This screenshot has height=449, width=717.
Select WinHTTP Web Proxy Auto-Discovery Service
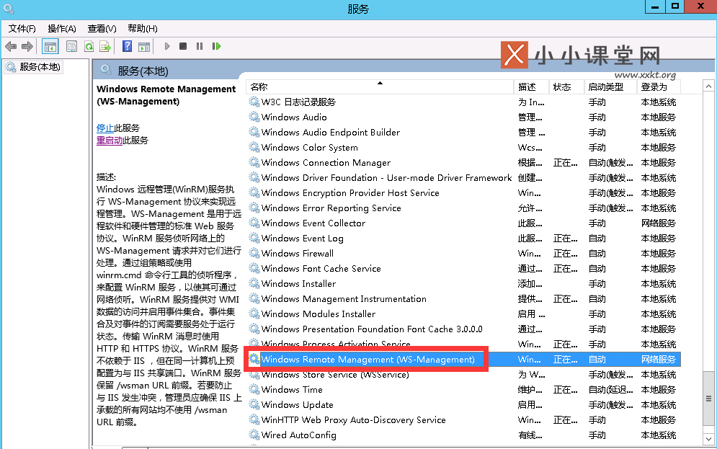click(x=463, y=419)
